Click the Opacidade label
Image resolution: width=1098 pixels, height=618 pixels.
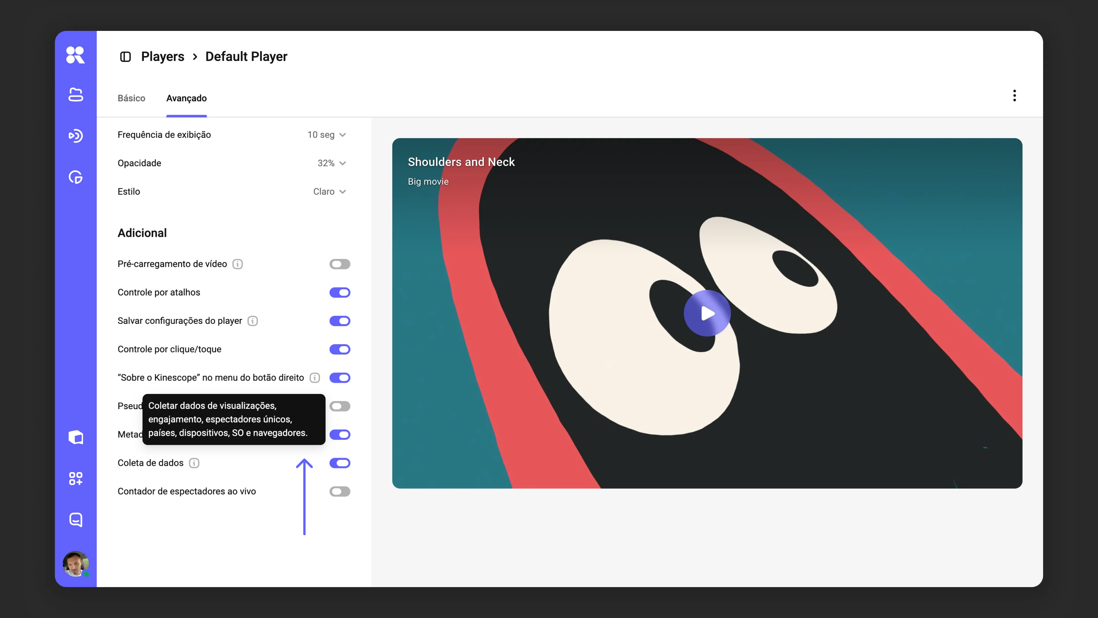139,163
